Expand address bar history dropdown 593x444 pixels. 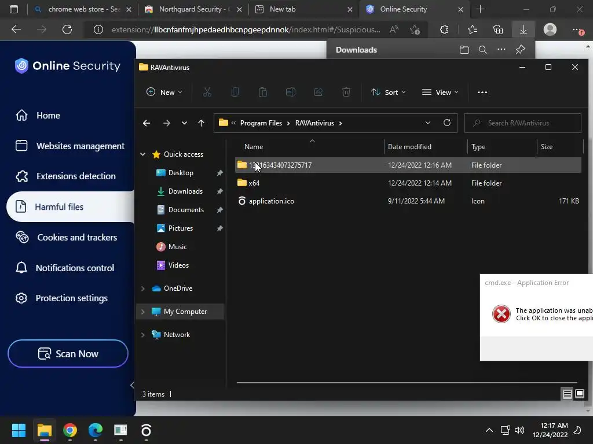[428, 123]
